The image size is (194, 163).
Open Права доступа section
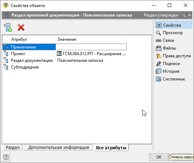[173, 56]
